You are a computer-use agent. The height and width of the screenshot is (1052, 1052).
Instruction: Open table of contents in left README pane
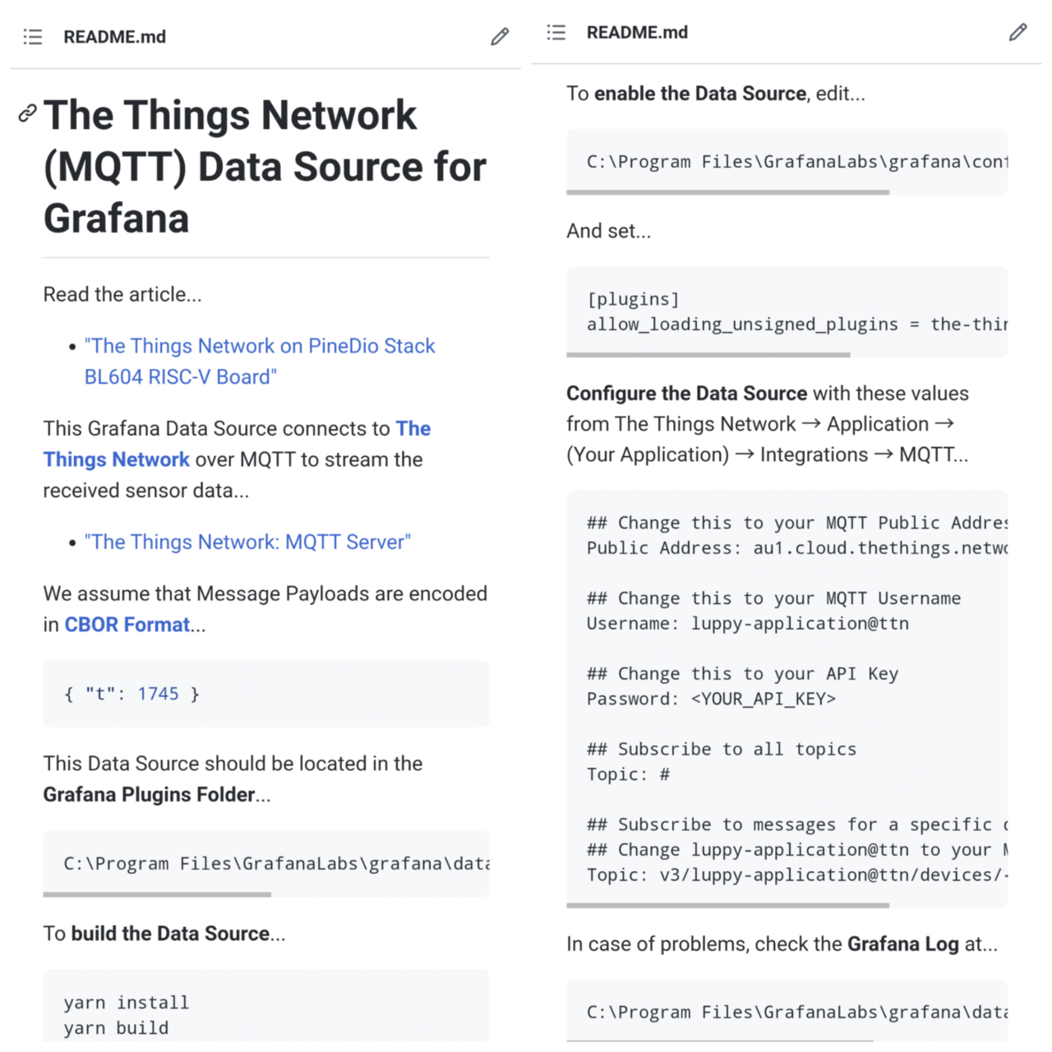pyautogui.click(x=33, y=37)
